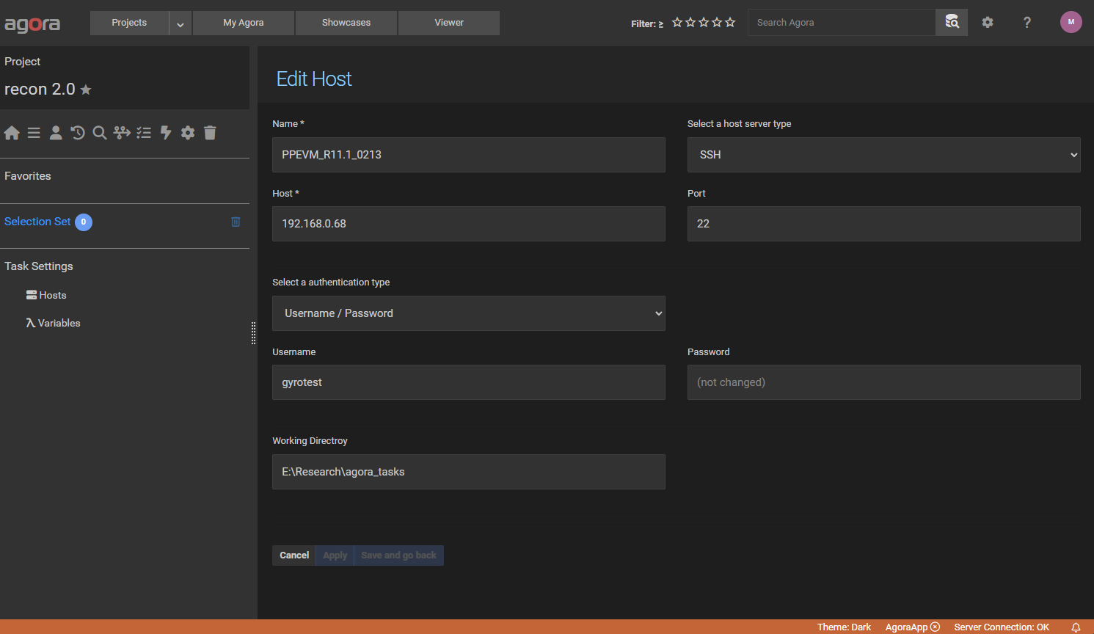Go to the project home icon
1094x634 pixels.
tap(12, 133)
